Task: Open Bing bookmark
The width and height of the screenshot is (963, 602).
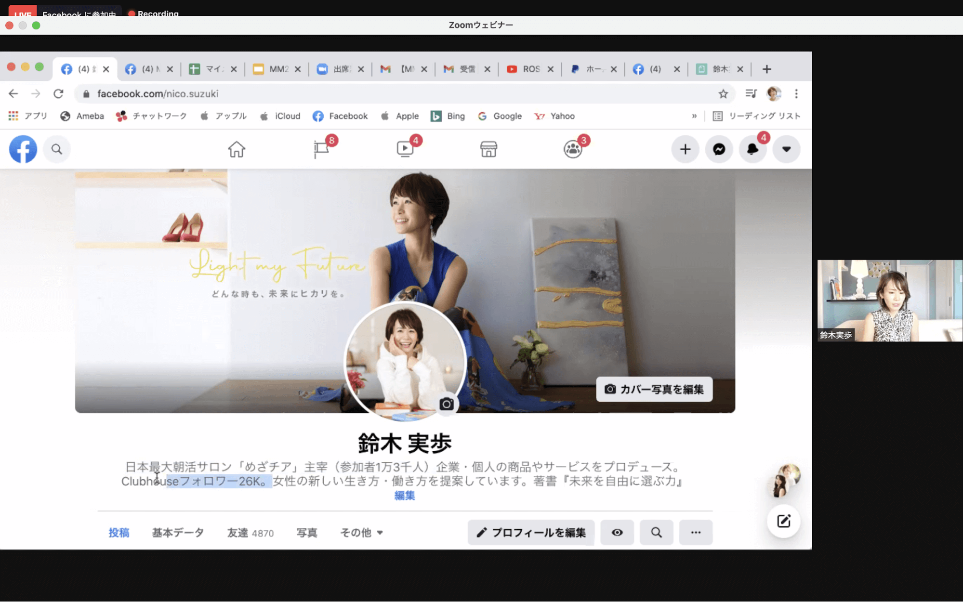Action: pyautogui.click(x=448, y=116)
